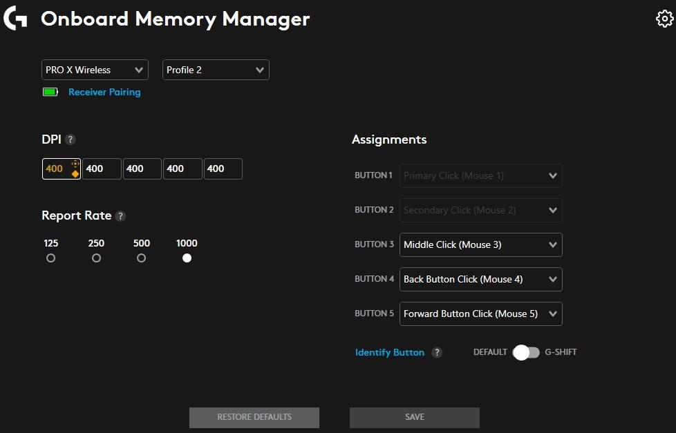Select the 500 report rate option
The image size is (676, 433).
tap(141, 258)
